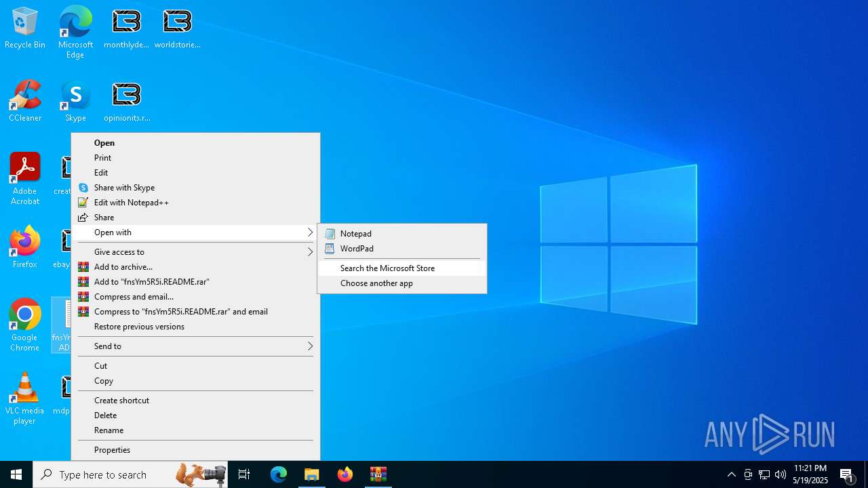
Task: Show hidden system tray icons
Action: pos(732,474)
